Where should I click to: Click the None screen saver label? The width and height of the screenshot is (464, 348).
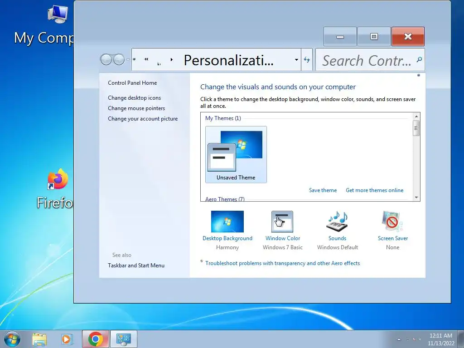393,247
